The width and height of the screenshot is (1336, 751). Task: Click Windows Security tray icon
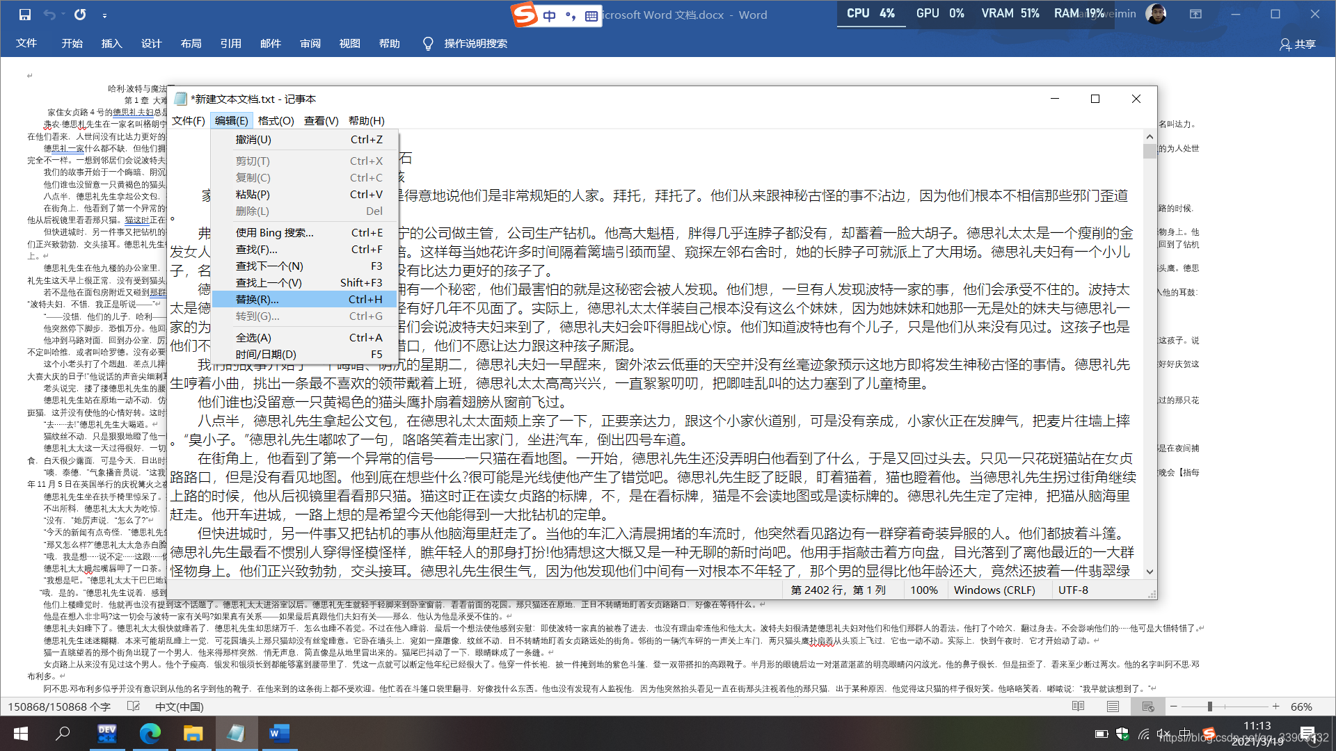tap(1122, 734)
